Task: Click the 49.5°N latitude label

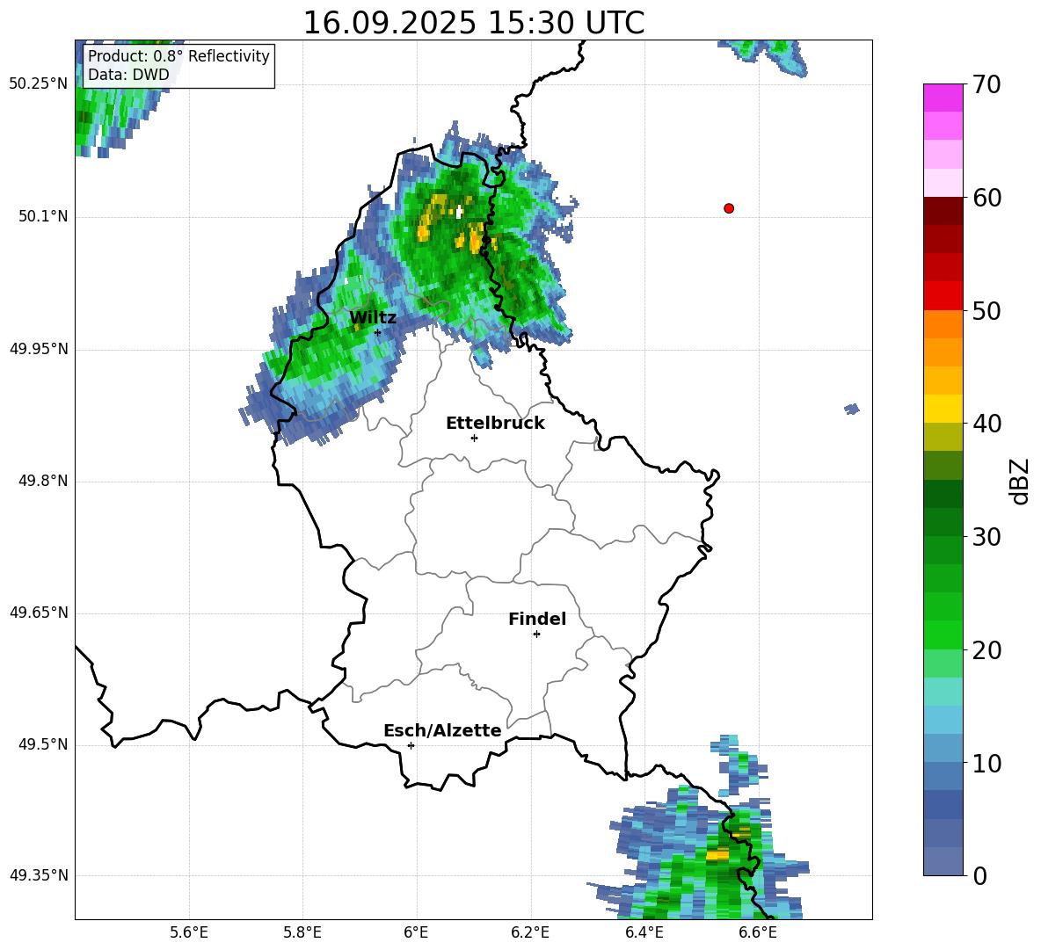Action: coord(42,744)
